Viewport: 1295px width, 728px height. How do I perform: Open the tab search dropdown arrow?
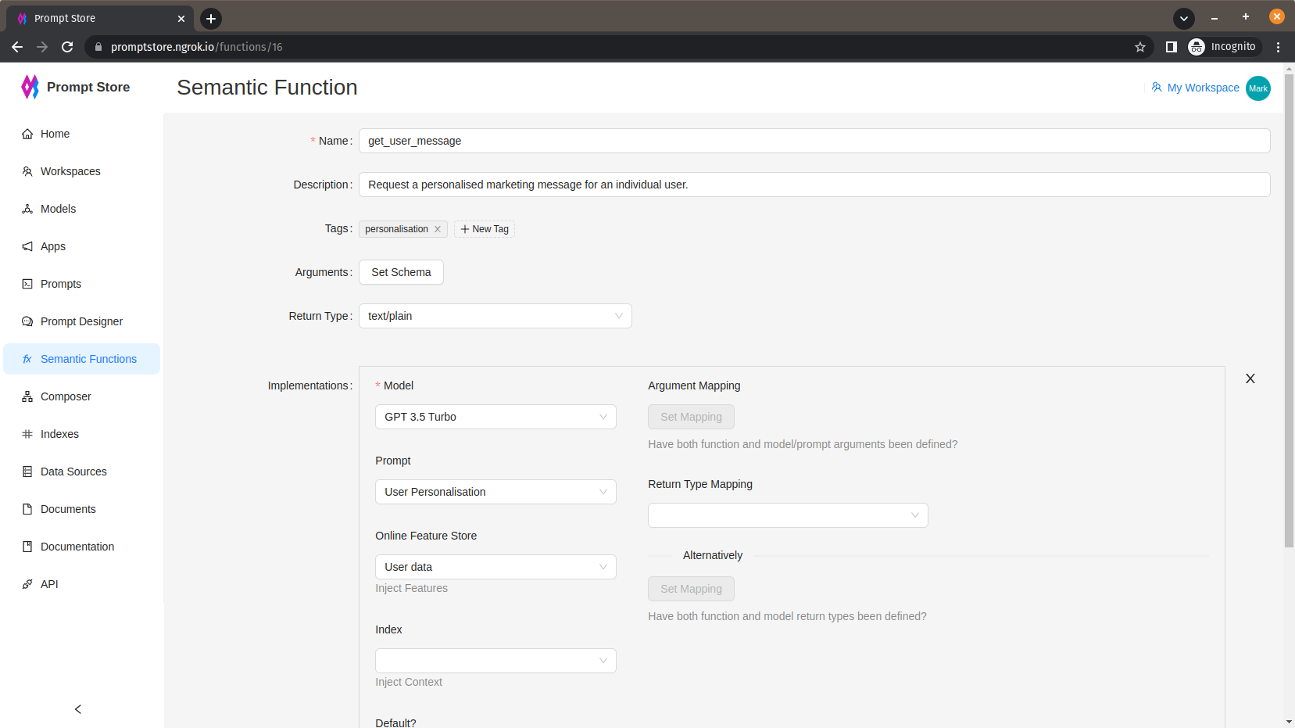[x=1184, y=18]
